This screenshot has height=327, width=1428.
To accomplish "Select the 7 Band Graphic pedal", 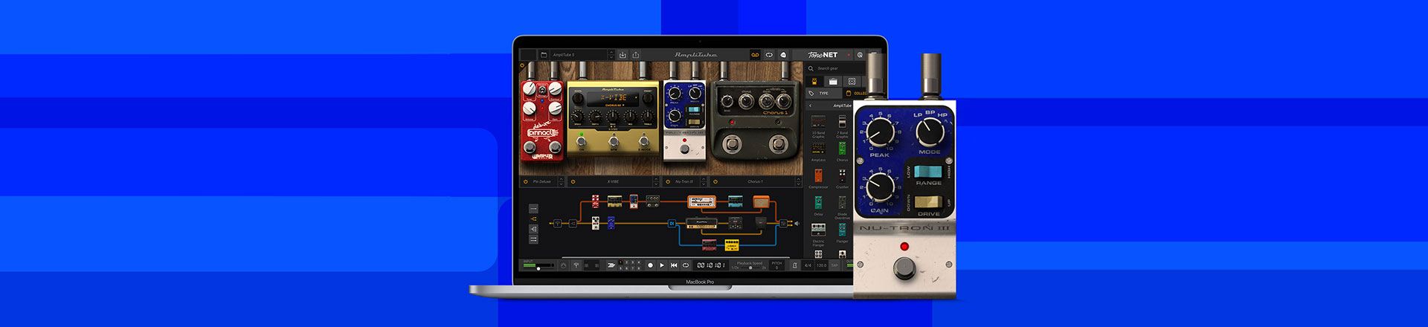I will coord(842,126).
